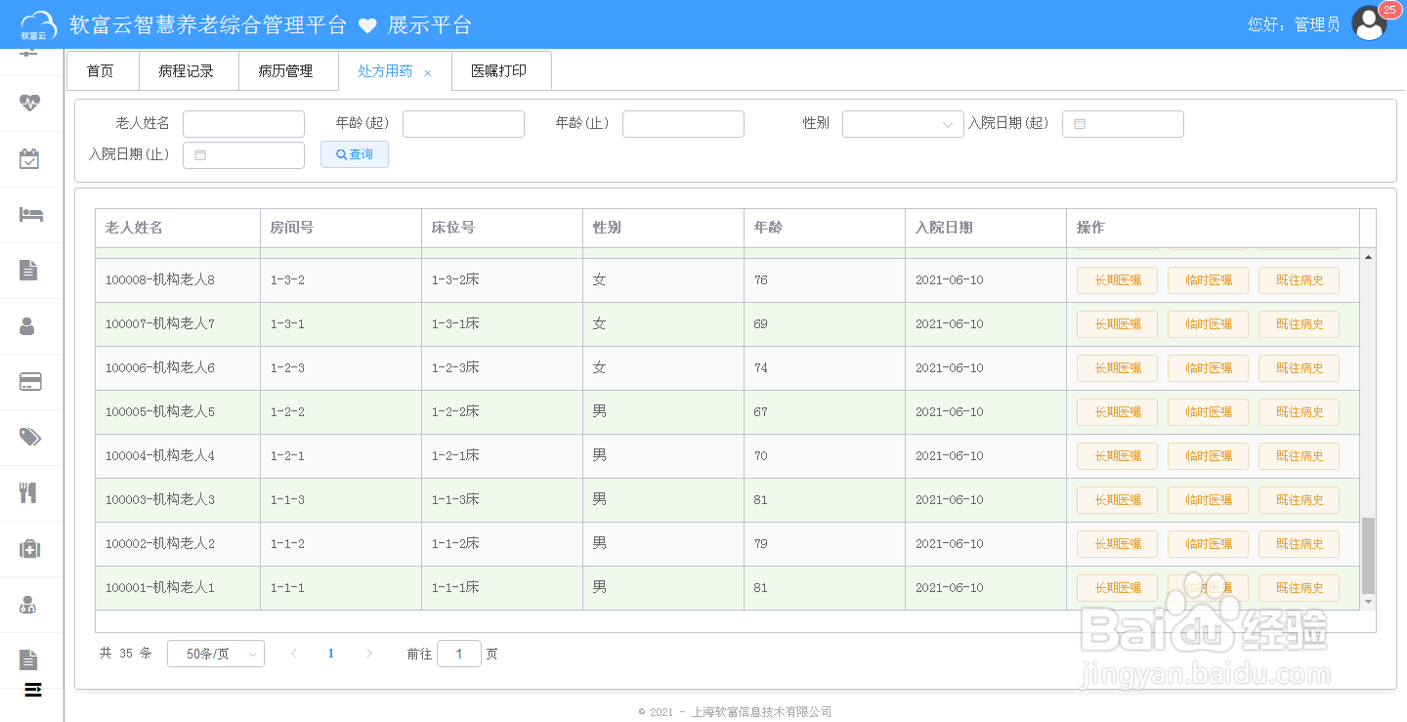Open the document sidebar icon below bed icon
1407x722 pixels.
point(28,271)
